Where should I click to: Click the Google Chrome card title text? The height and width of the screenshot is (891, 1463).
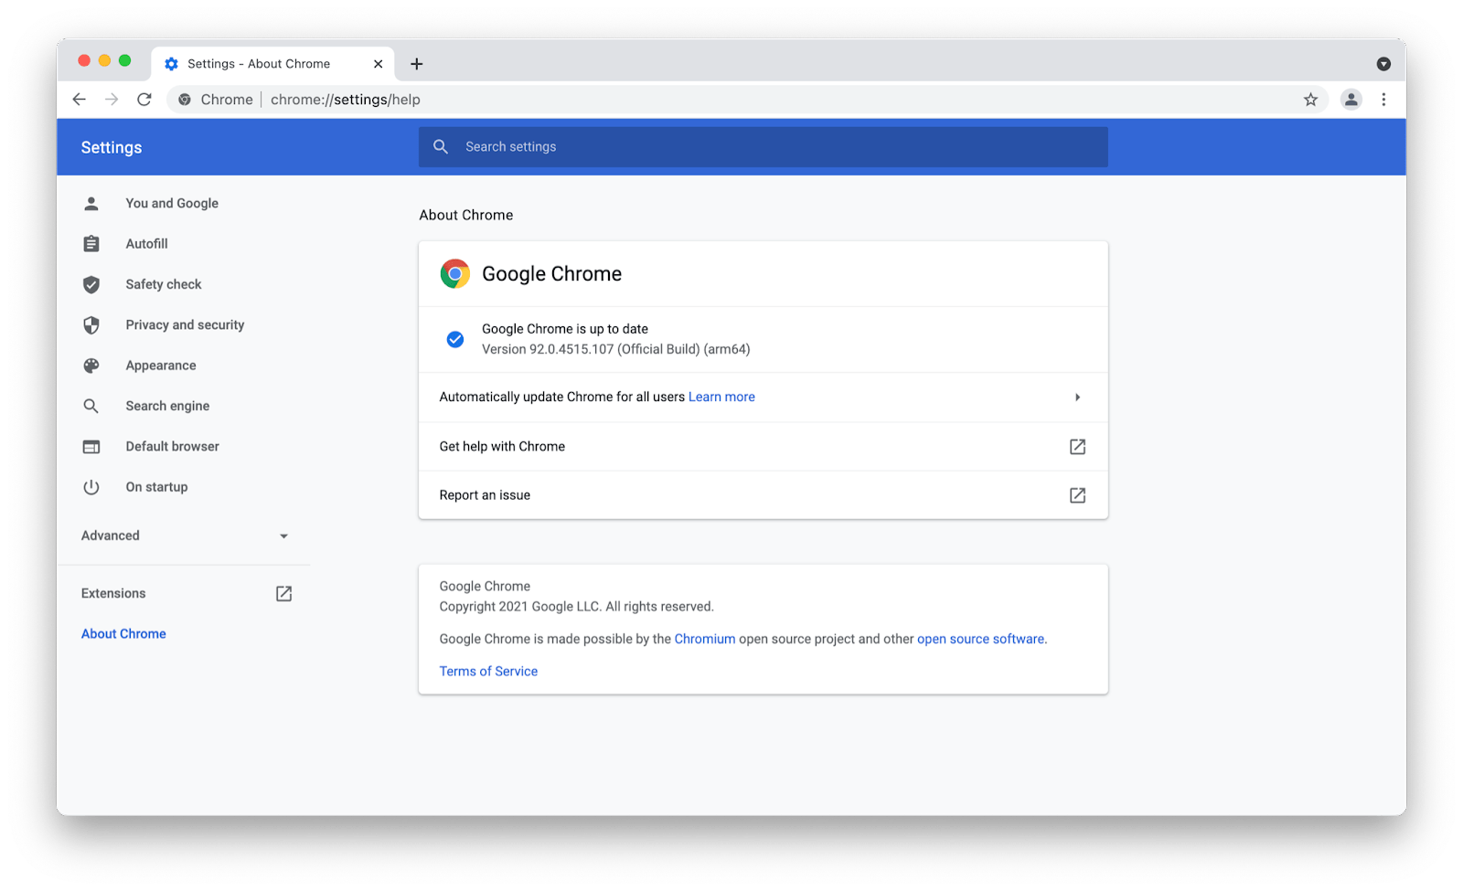[551, 274]
